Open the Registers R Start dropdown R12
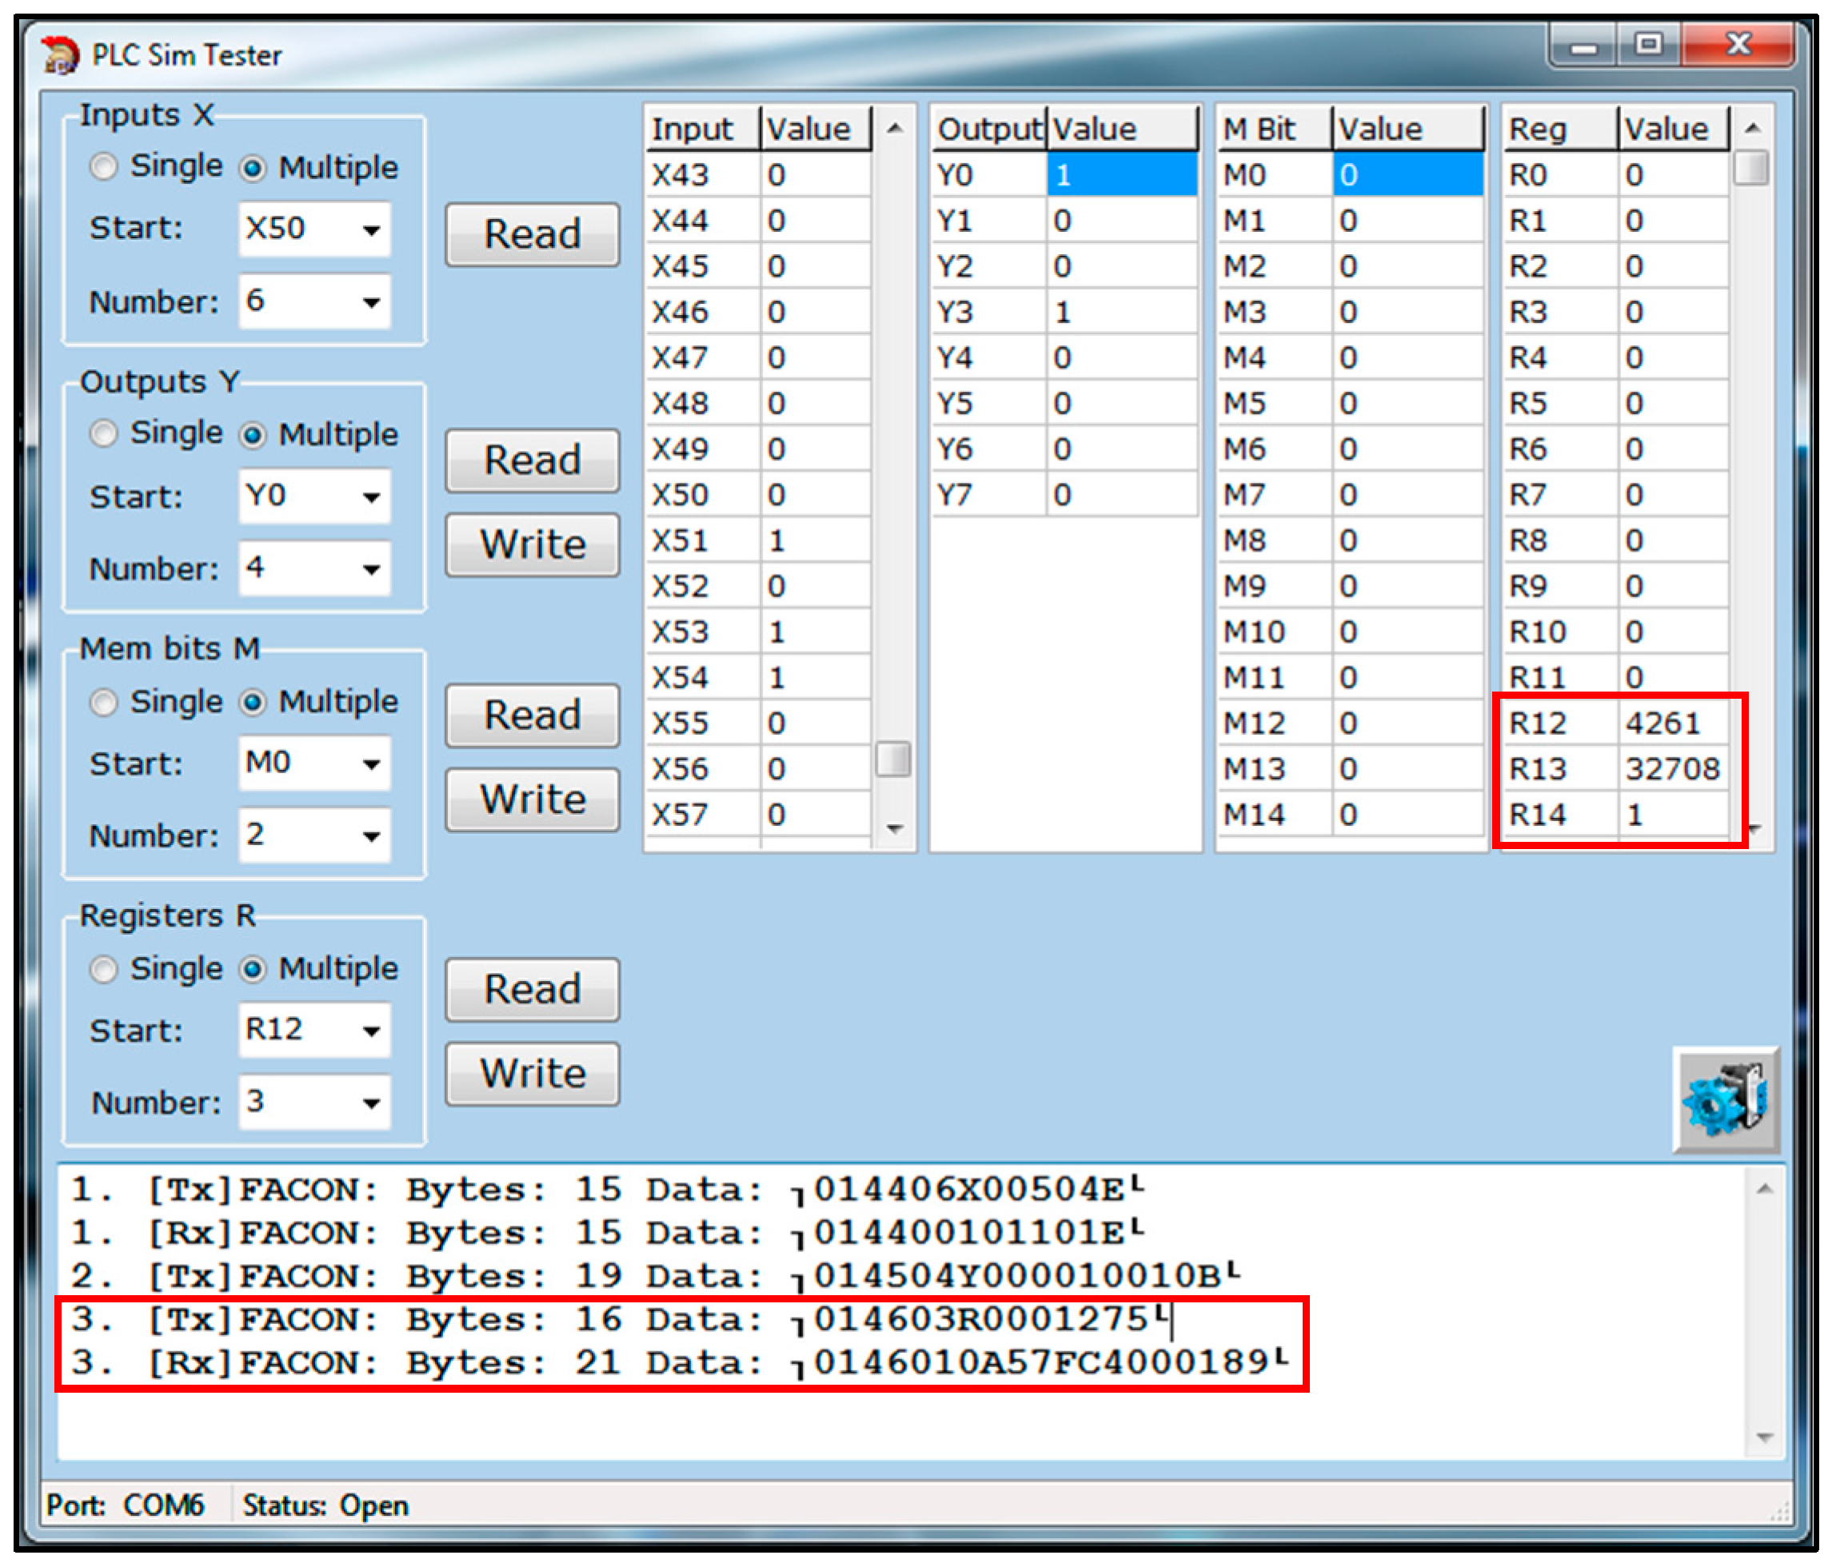Screen dimensions: 1828x1567 click(x=371, y=1030)
